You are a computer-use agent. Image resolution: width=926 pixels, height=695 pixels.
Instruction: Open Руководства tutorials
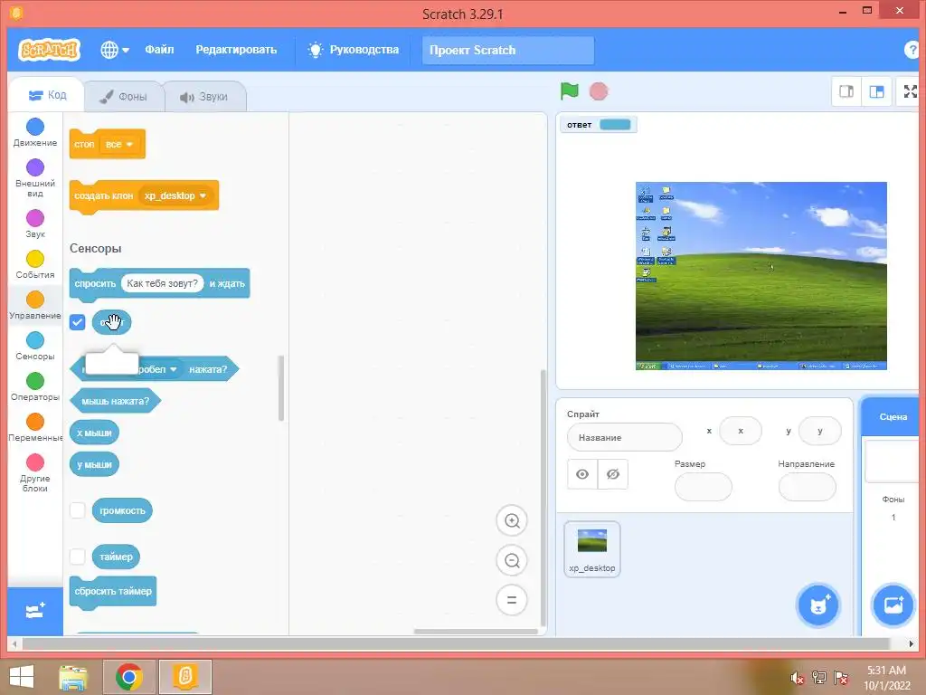pyautogui.click(x=354, y=50)
